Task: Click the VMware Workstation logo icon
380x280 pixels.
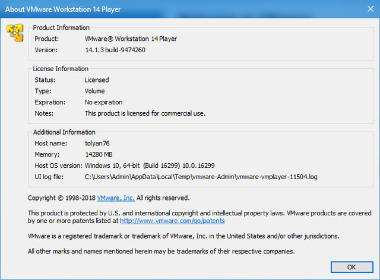Action: click(x=14, y=33)
